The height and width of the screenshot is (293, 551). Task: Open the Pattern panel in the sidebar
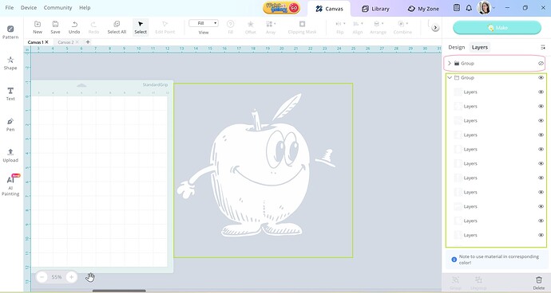click(10, 32)
